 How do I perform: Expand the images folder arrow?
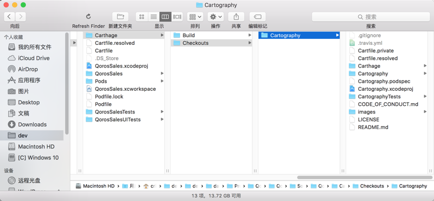pyautogui.click(x=425, y=112)
